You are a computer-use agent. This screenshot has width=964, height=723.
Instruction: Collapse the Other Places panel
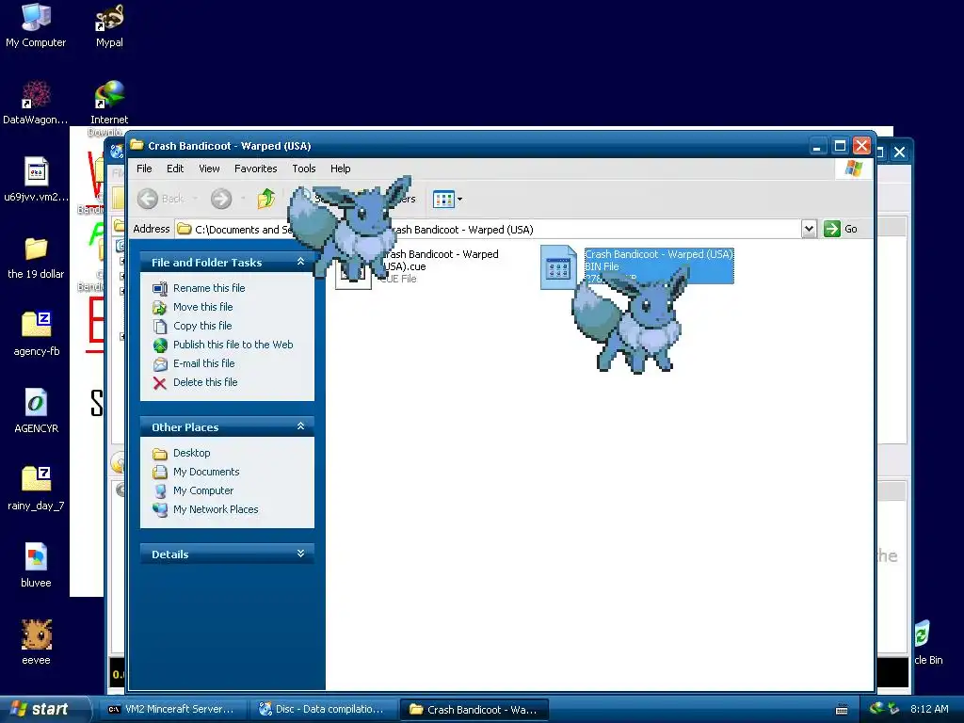coord(300,426)
